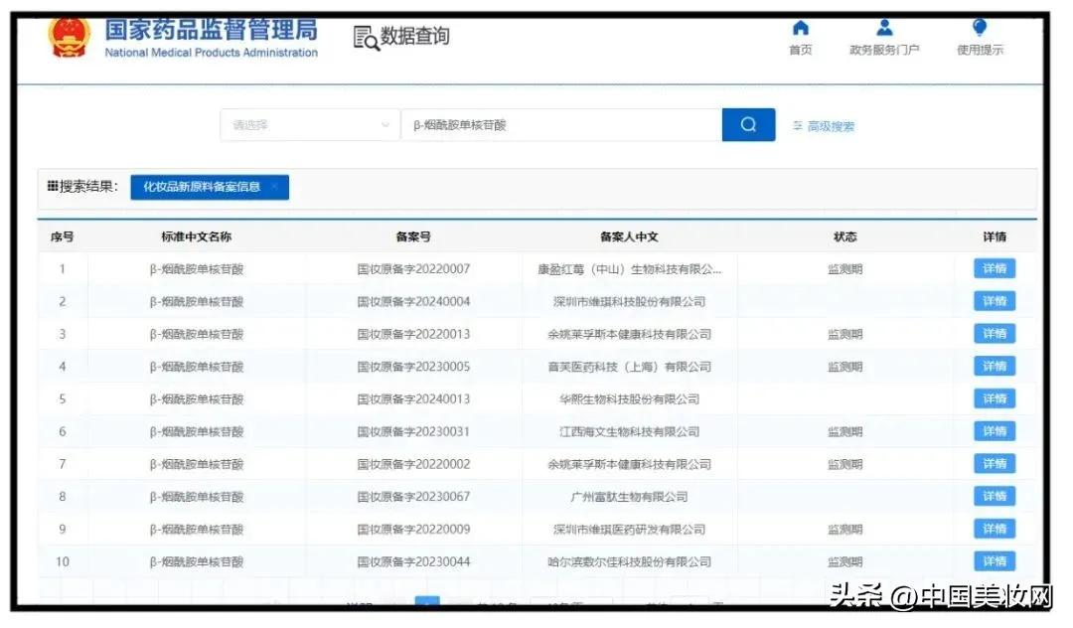
Task: Select the filing number 国妆原备字20220013 cell
Action: point(413,334)
